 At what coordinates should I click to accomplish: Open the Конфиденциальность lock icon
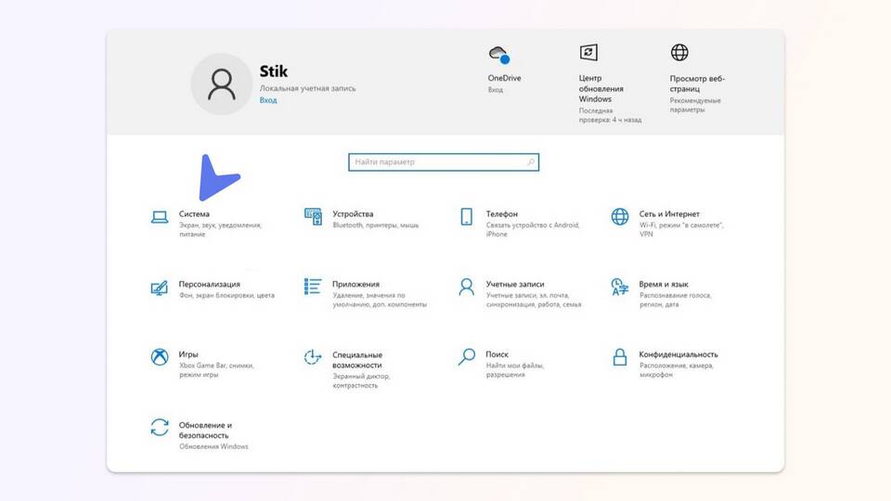point(620,357)
